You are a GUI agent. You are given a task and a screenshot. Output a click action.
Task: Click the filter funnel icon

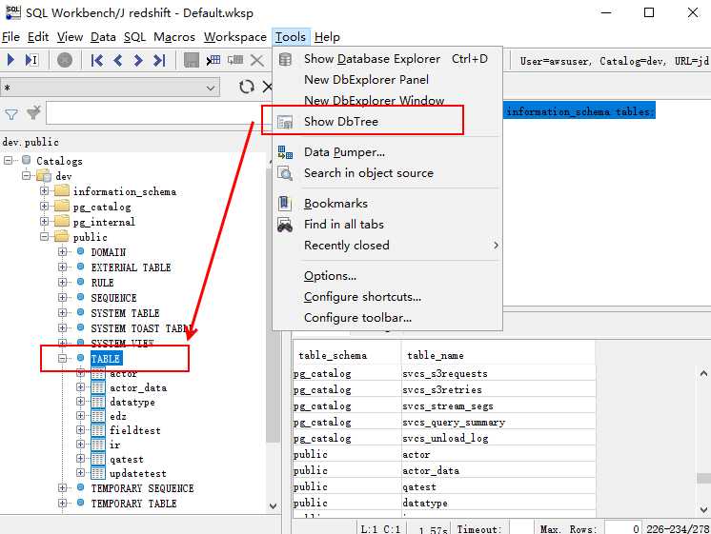coord(11,114)
